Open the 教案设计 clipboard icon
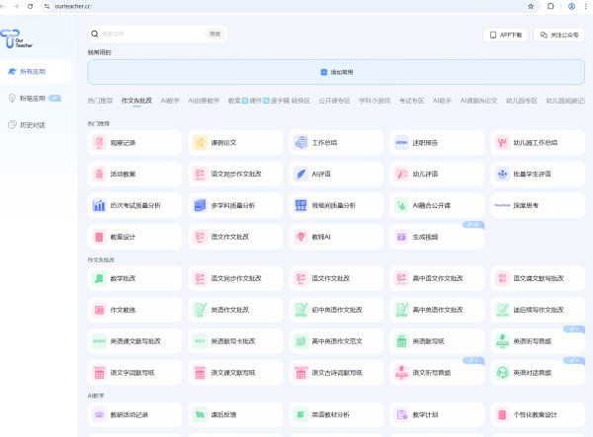This screenshot has width=593, height=437. [x=99, y=237]
